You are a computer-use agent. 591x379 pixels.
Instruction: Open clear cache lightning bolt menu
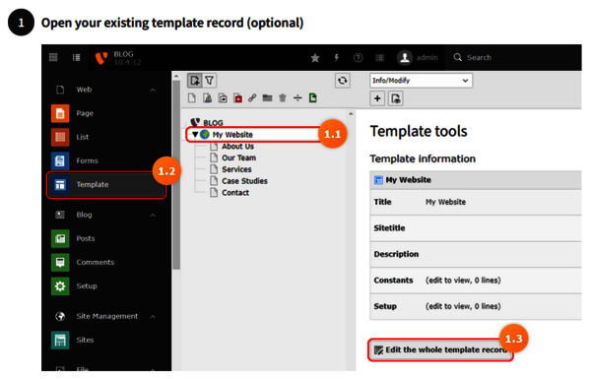[337, 58]
